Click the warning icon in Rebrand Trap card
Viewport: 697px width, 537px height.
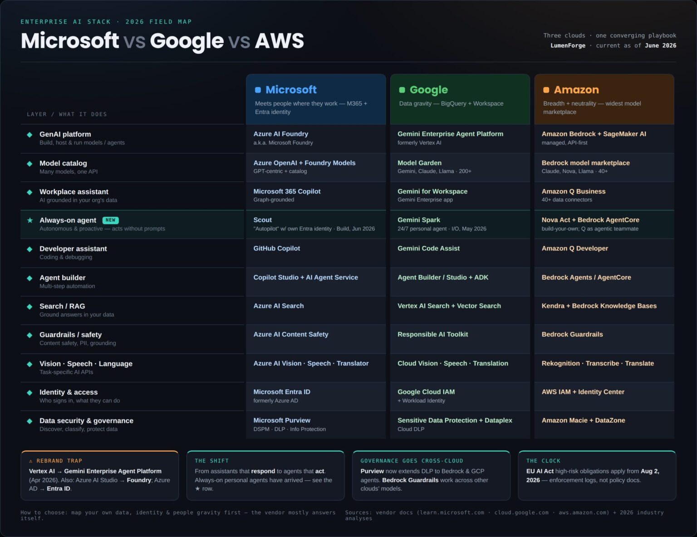click(x=31, y=461)
